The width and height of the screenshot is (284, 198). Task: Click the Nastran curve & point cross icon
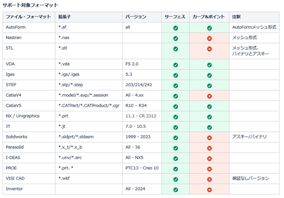[x=209, y=39]
